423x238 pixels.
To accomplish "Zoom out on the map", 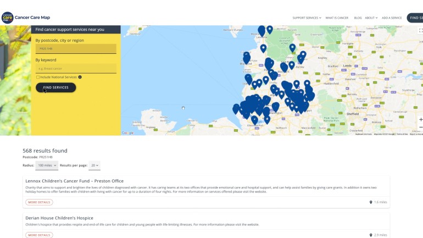I will point(421,127).
